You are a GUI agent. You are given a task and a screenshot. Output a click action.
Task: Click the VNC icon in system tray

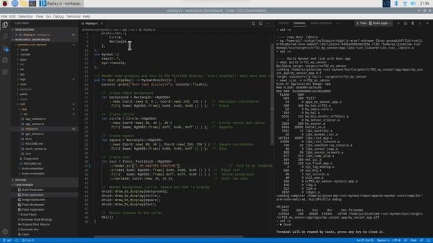[386, 3]
